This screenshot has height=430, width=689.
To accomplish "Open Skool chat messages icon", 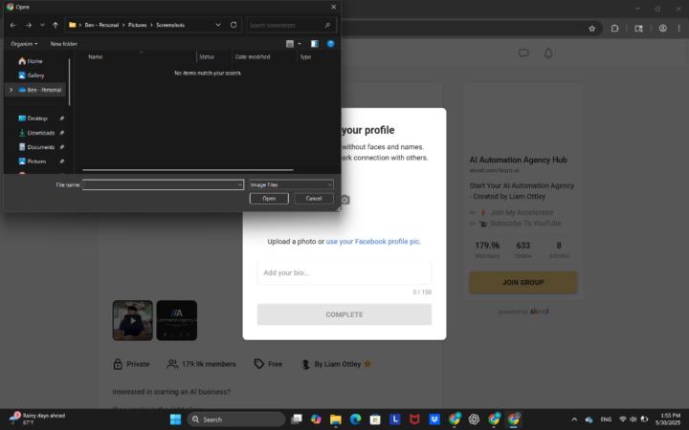I will (x=522, y=54).
